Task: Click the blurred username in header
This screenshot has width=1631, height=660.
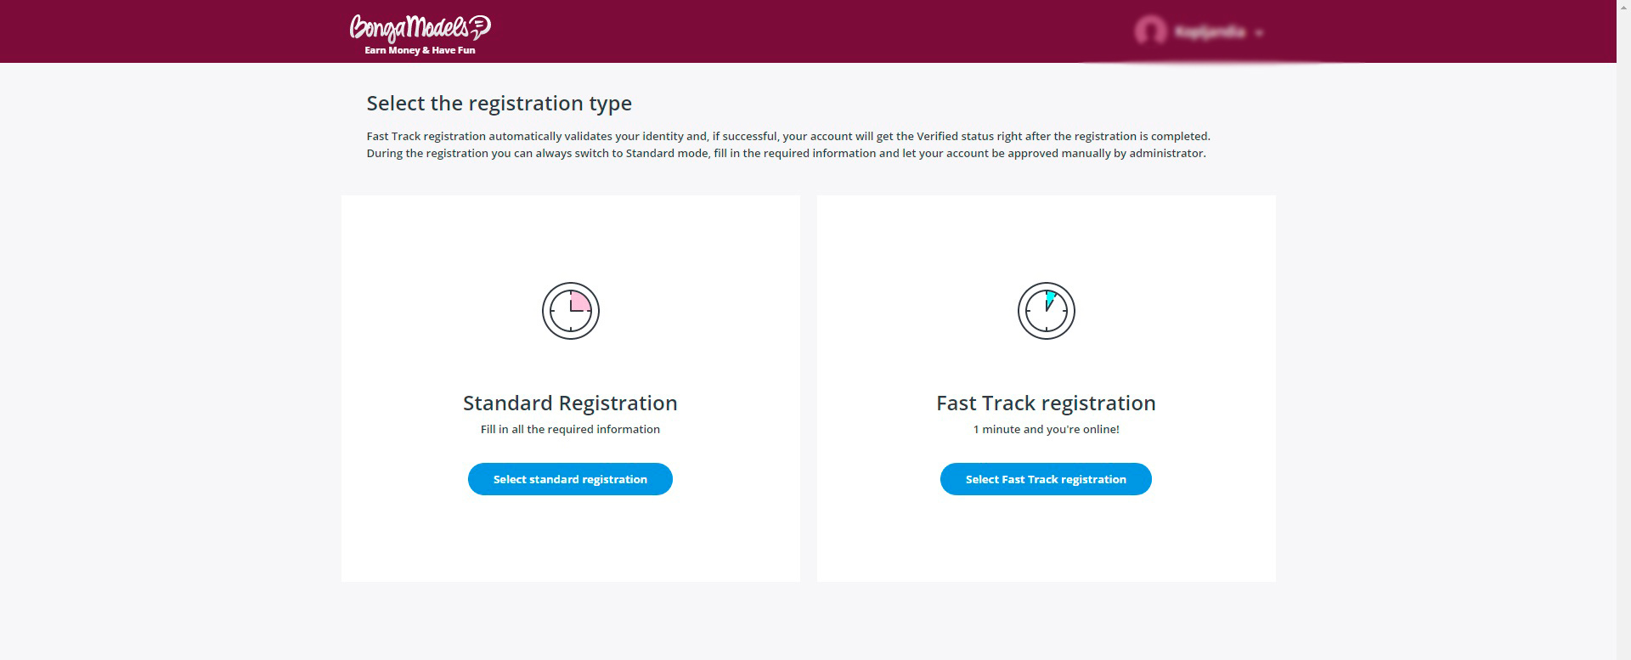Action: pyautogui.click(x=1210, y=32)
